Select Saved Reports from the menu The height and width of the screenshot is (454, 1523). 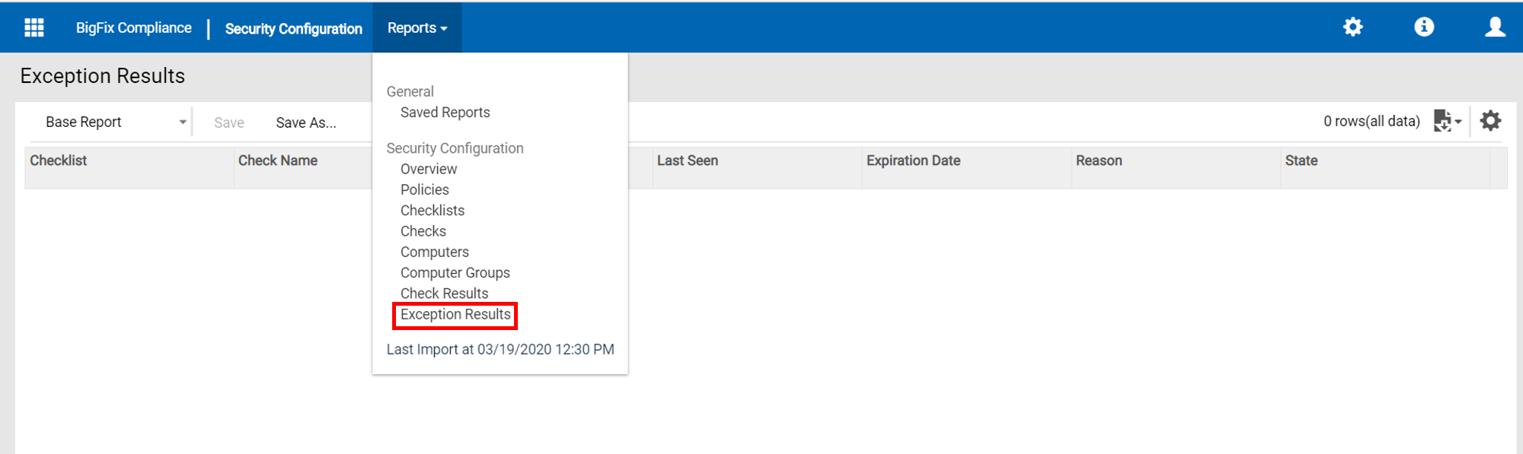[x=445, y=113]
